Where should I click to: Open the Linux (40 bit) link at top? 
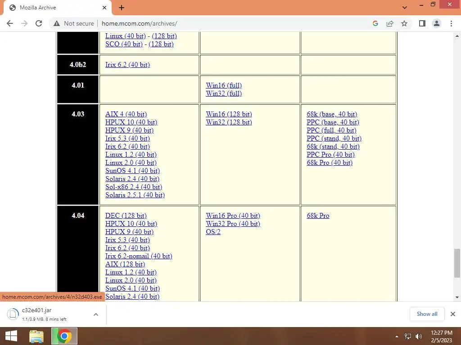point(126,36)
